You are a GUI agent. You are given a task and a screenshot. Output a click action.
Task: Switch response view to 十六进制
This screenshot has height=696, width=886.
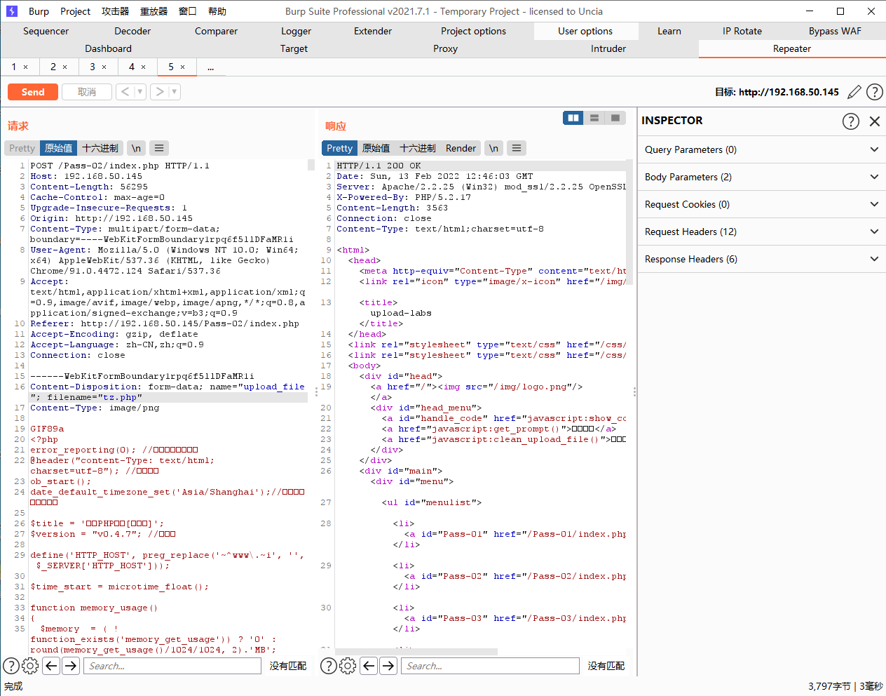click(418, 148)
